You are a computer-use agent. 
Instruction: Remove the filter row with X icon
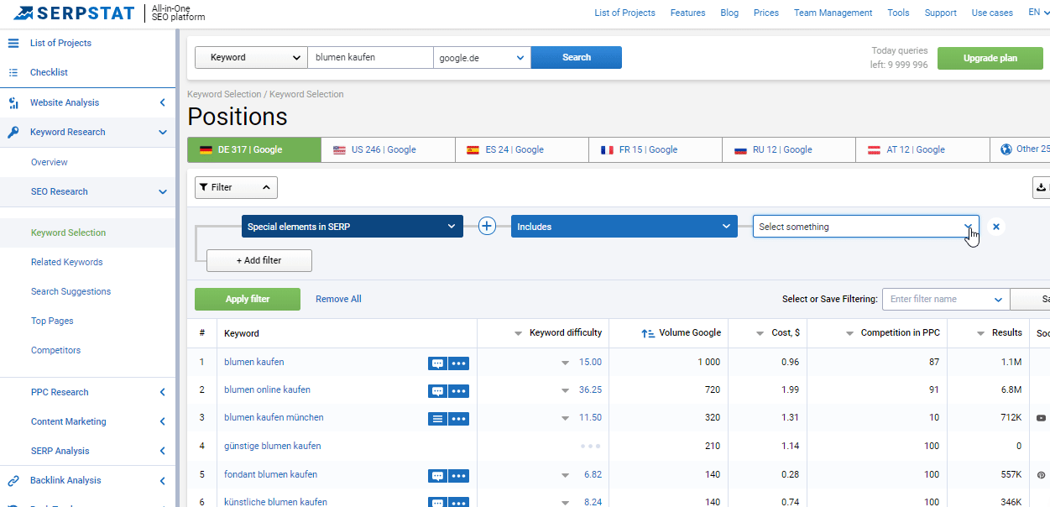pos(995,227)
